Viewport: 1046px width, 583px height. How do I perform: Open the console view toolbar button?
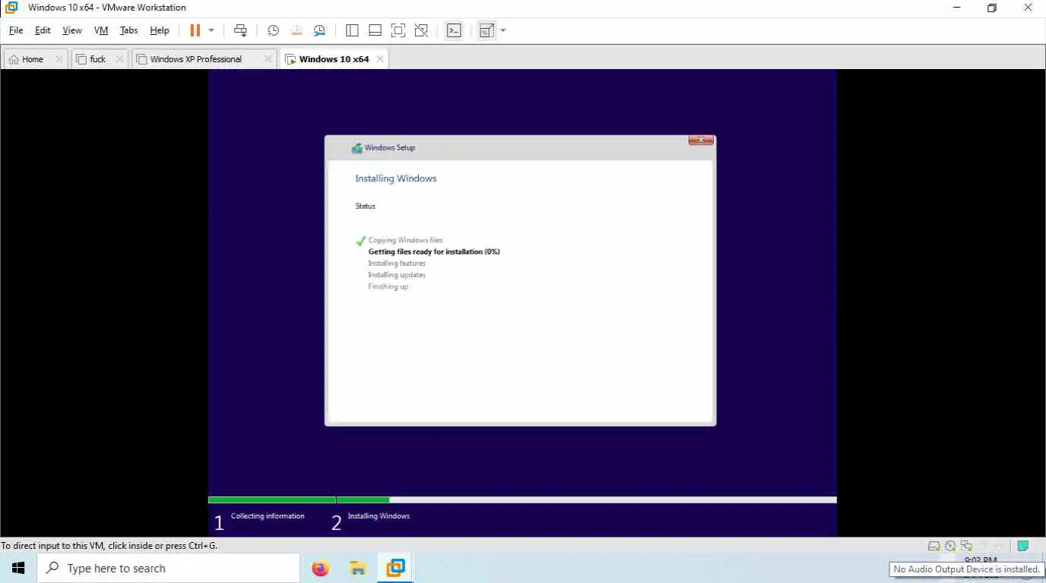(x=454, y=30)
